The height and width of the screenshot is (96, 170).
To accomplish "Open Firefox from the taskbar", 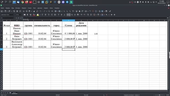I will tap(27, 2).
